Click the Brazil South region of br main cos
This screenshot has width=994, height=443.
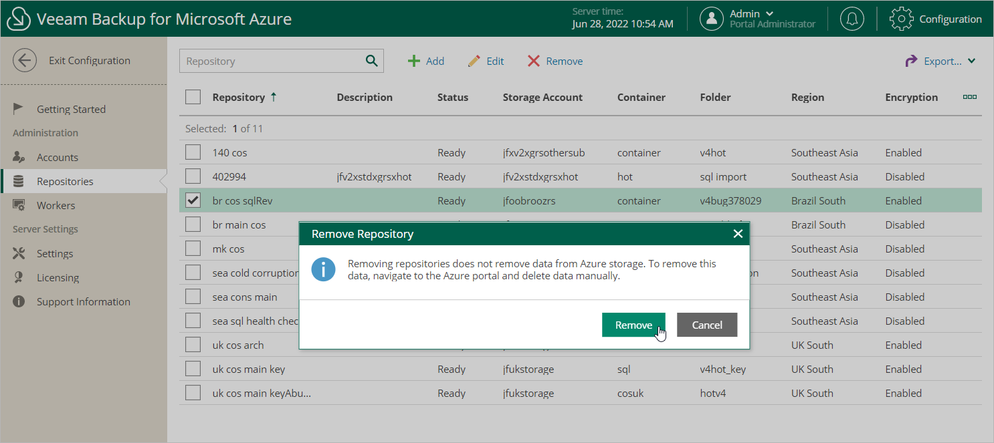tap(818, 225)
